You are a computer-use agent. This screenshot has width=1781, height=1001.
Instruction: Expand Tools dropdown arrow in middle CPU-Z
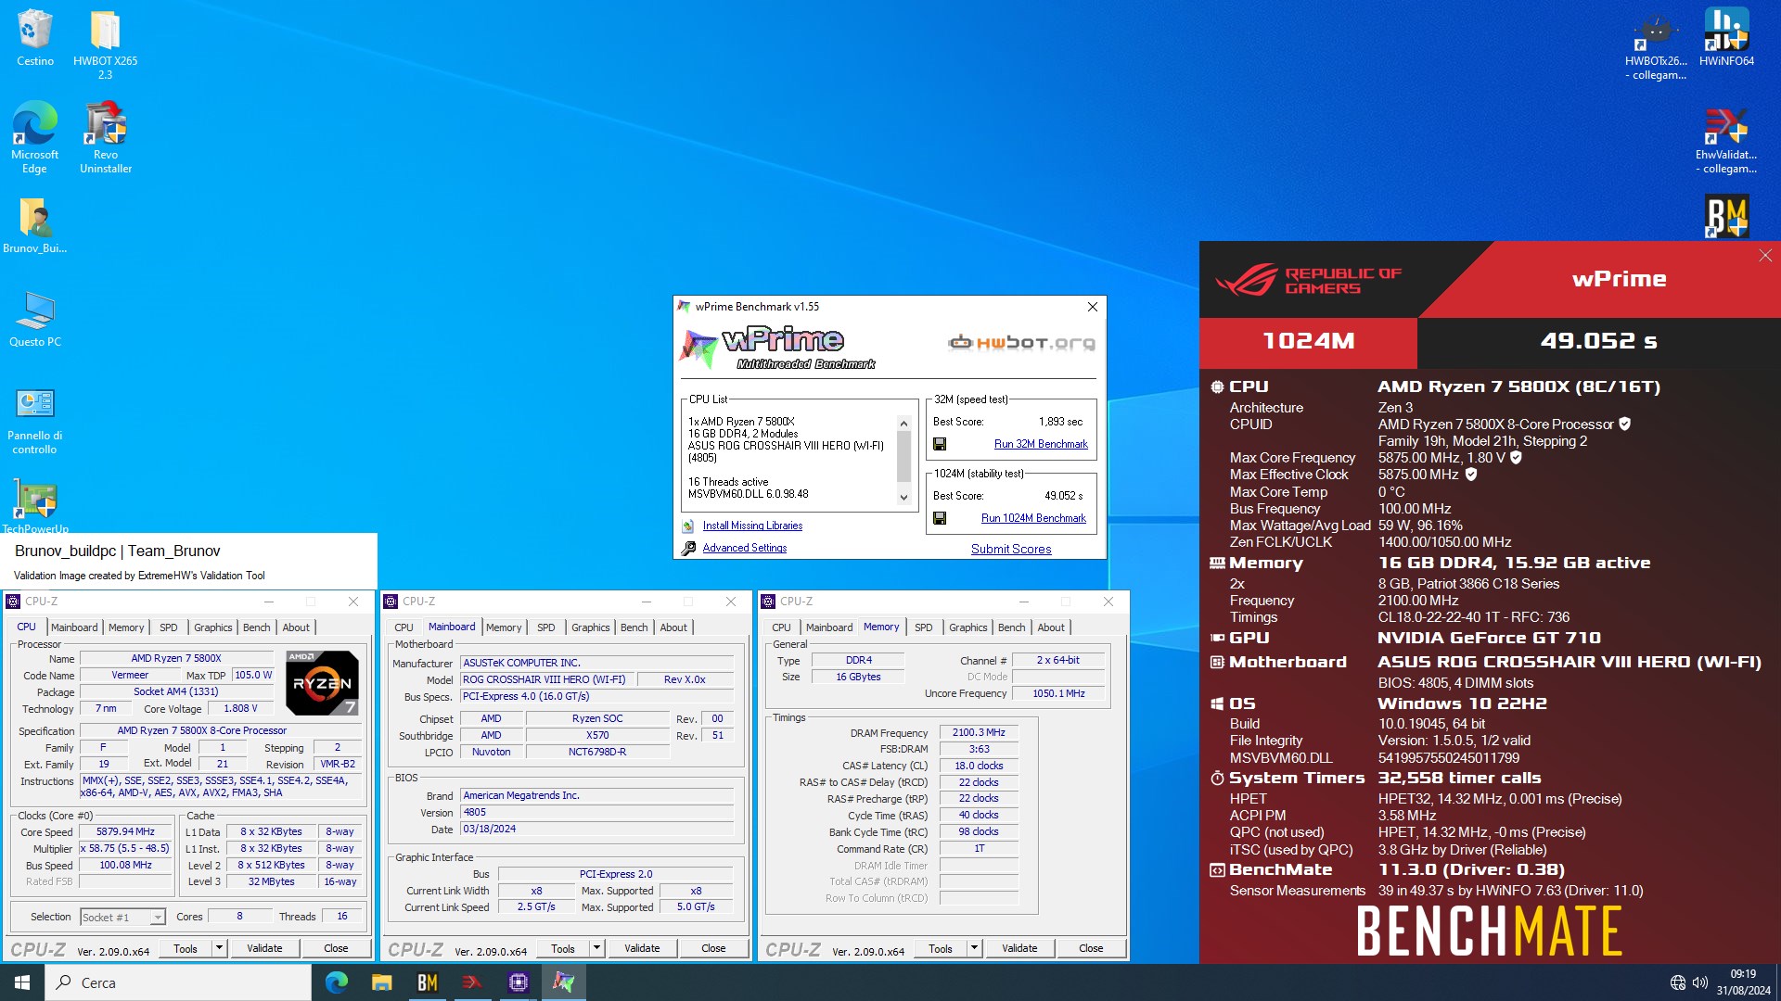pos(596,948)
